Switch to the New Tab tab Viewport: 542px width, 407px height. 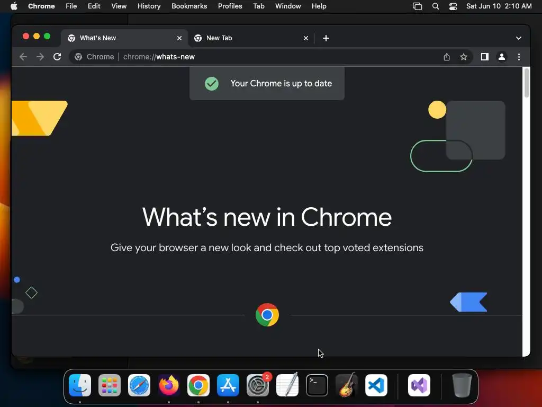click(251, 38)
